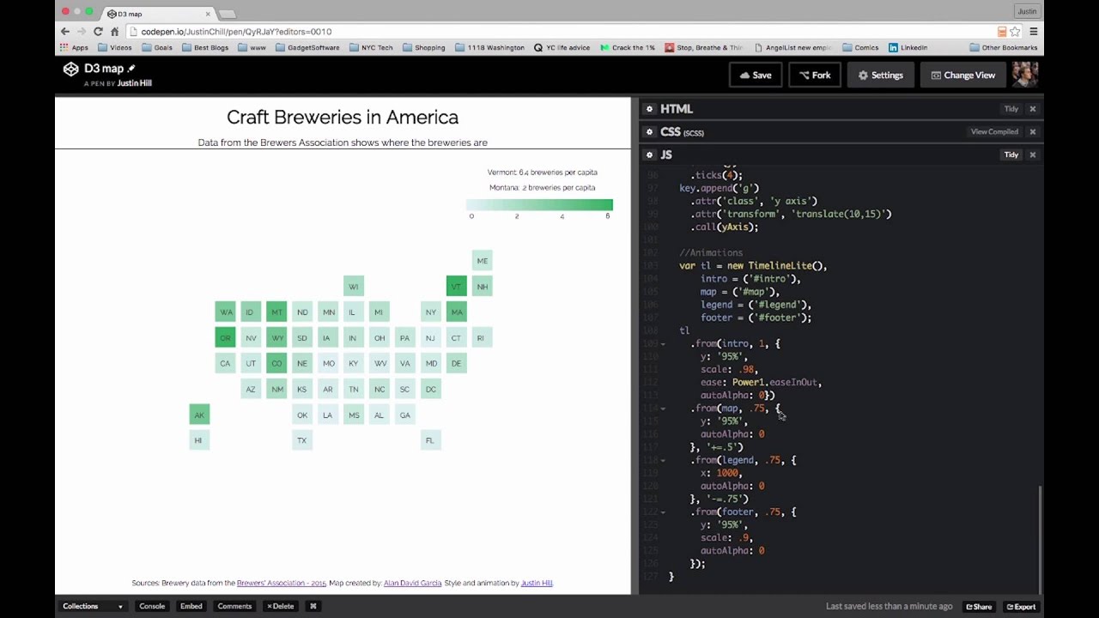Open the Stop, Breathe & Think bookmark
Image resolution: width=1099 pixels, height=618 pixels.
[x=705, y=48]
